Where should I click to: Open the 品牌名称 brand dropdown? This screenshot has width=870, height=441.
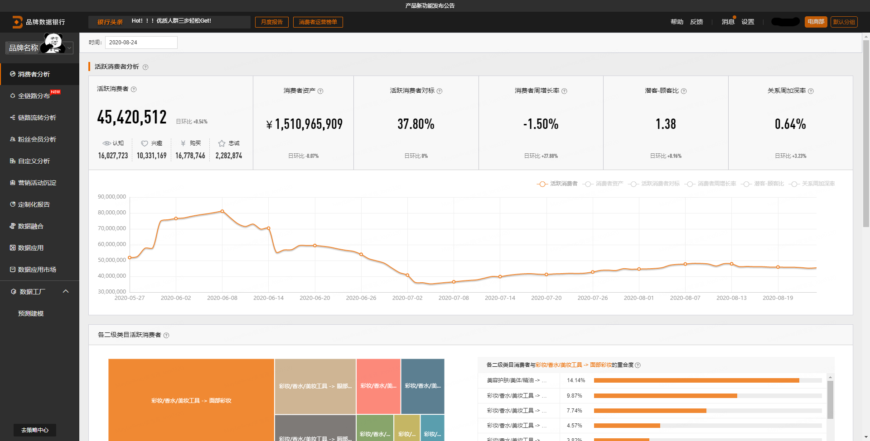[x=39, y=47]
